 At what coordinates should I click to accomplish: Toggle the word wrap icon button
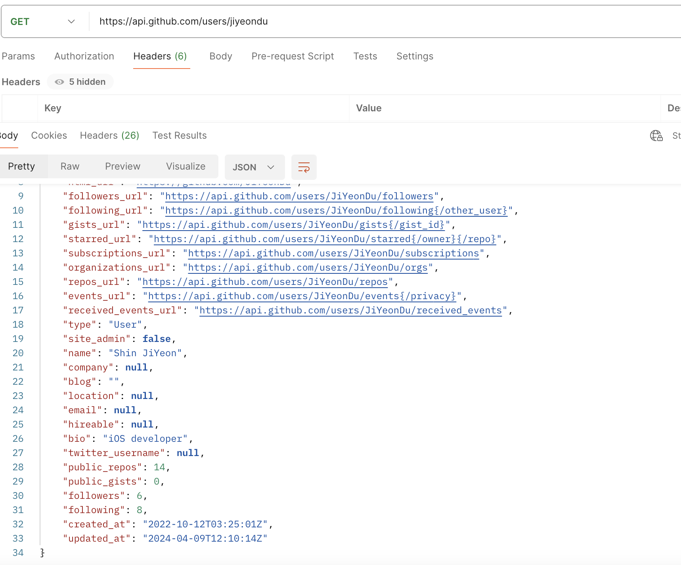point(304,167)
